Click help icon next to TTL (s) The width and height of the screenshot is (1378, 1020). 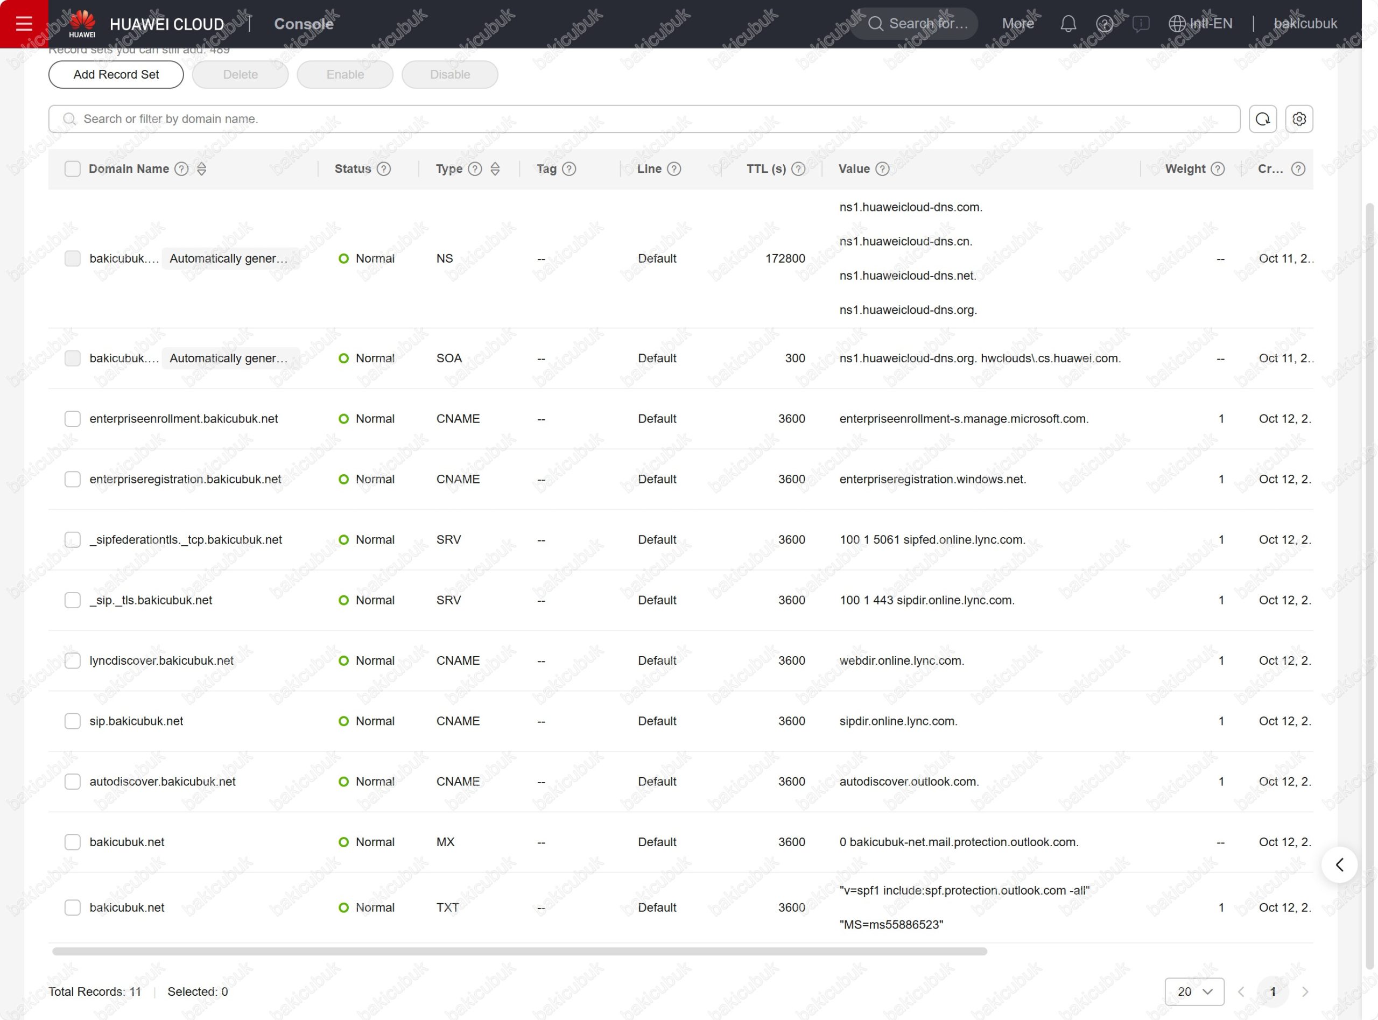798,168
